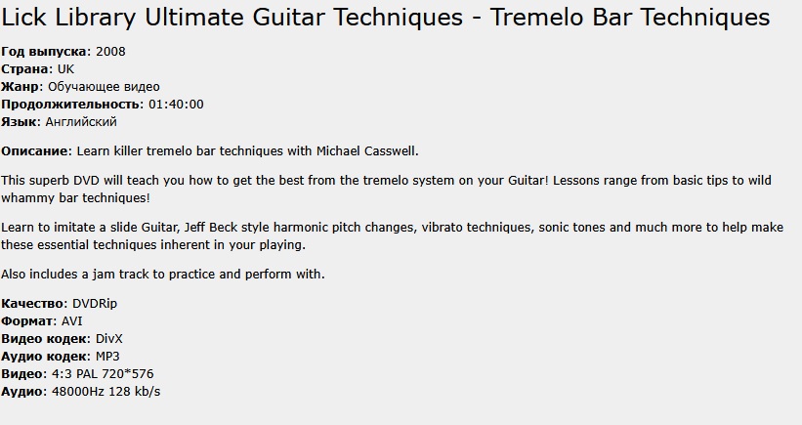Click the 'Страна' label

pos(26,69)
